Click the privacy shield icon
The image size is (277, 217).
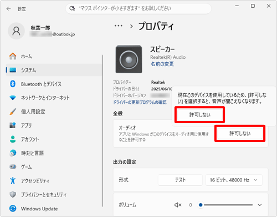pos(13,194)
